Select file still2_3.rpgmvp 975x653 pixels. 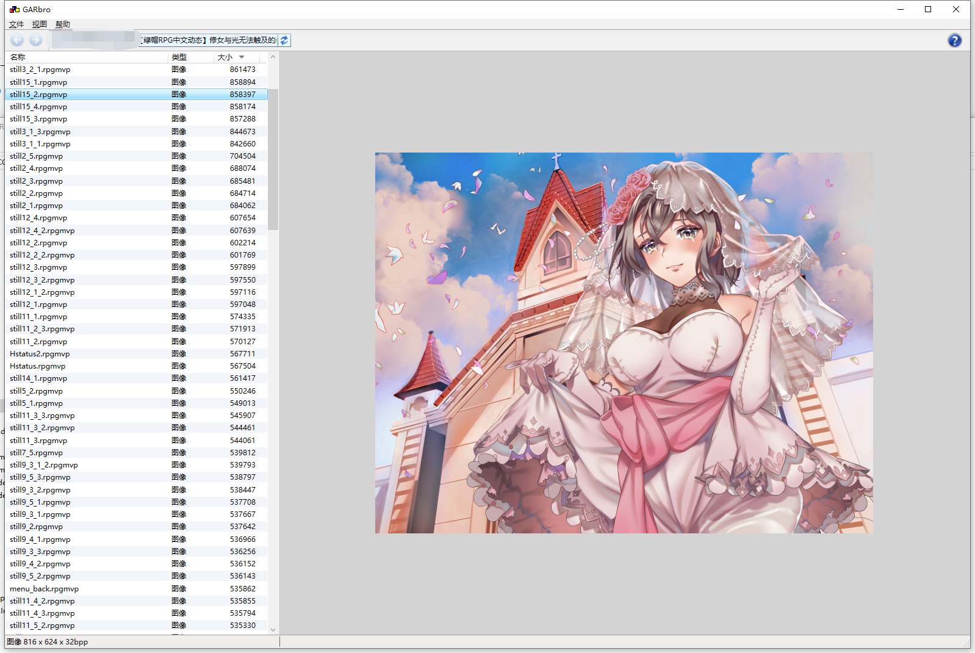pyautogui.click(x=136, y=181)
